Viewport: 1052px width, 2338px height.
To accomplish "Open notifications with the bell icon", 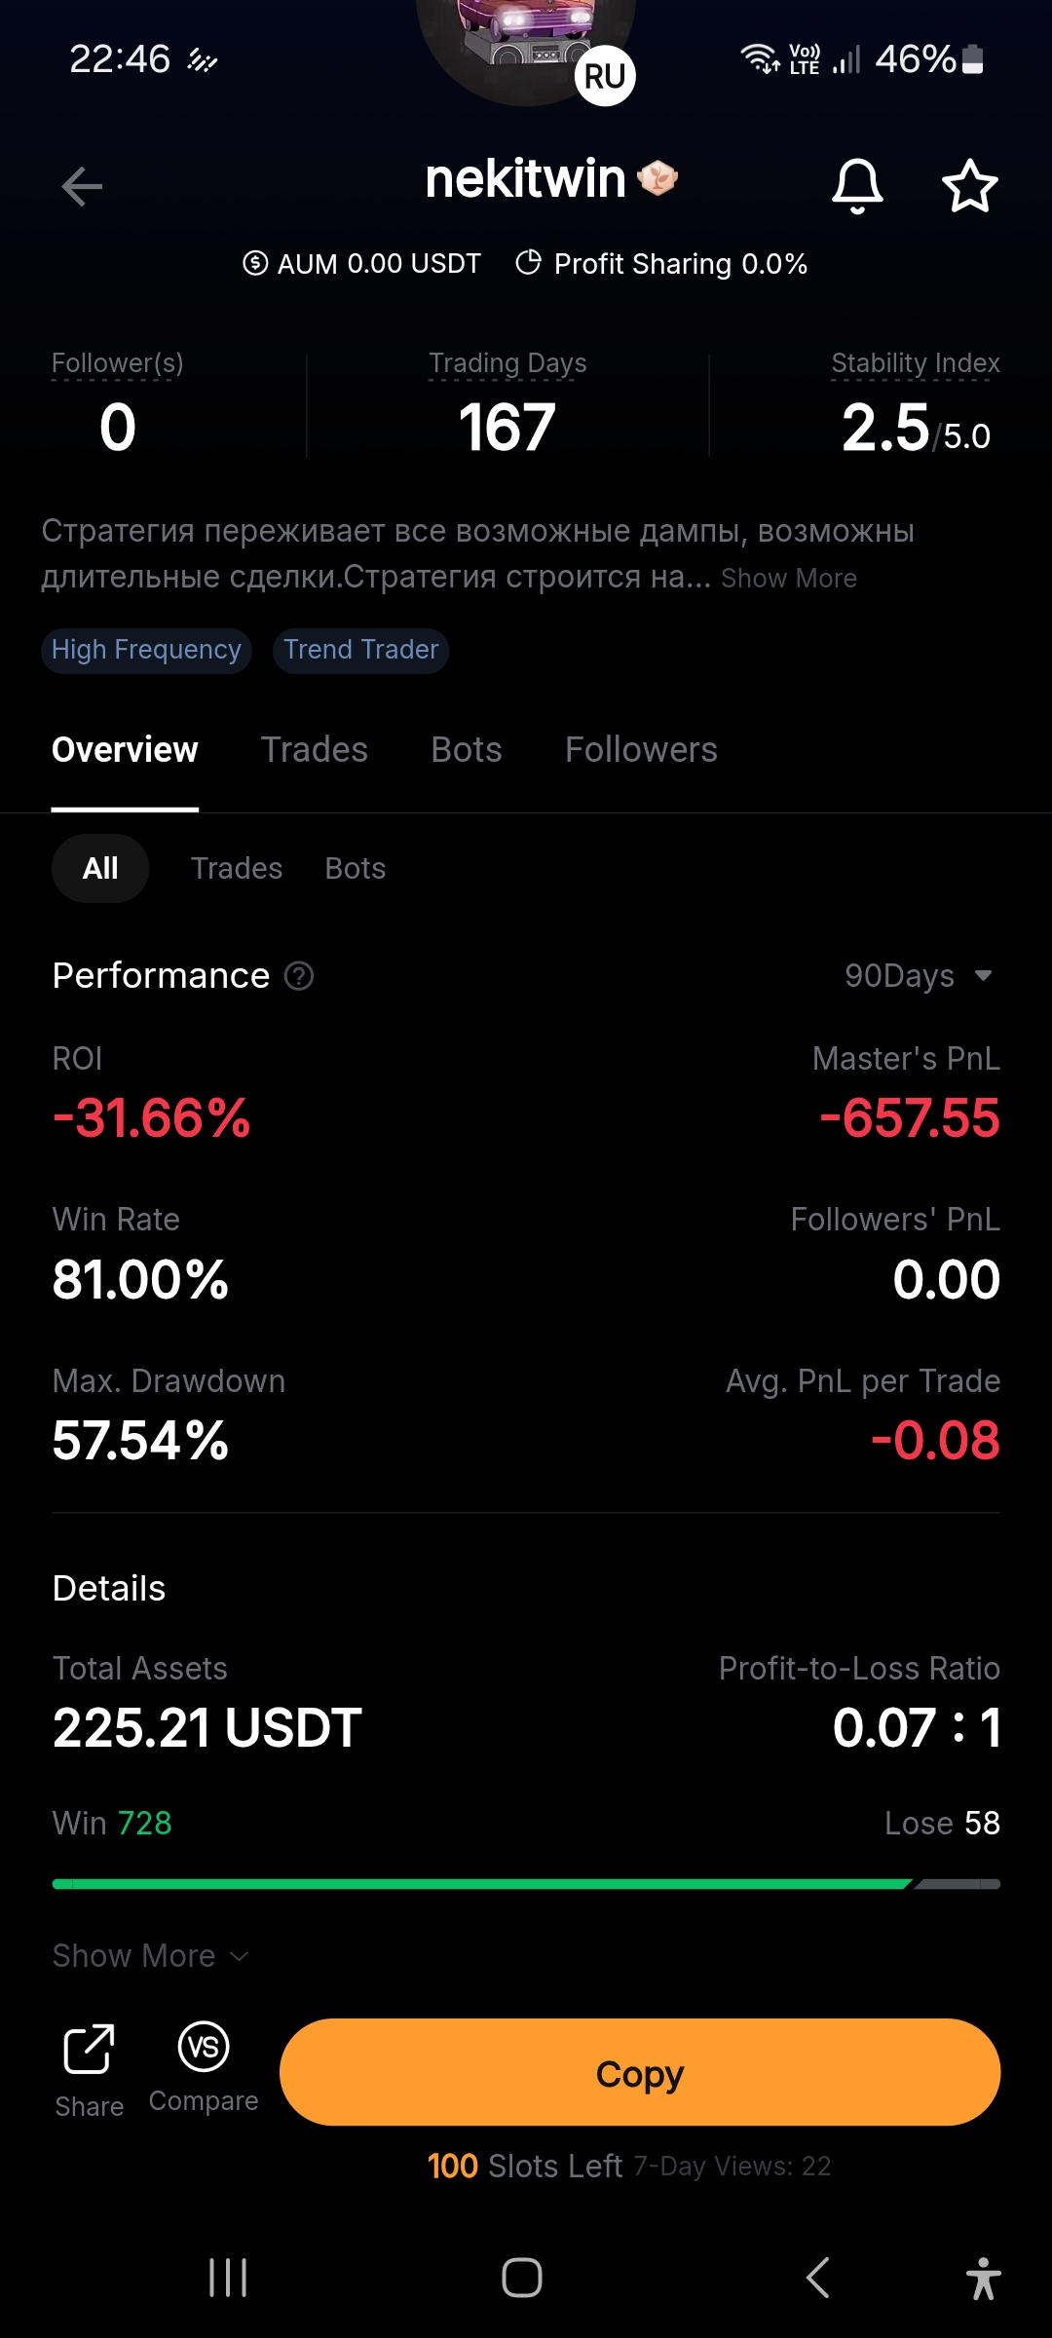I will 857,185.
